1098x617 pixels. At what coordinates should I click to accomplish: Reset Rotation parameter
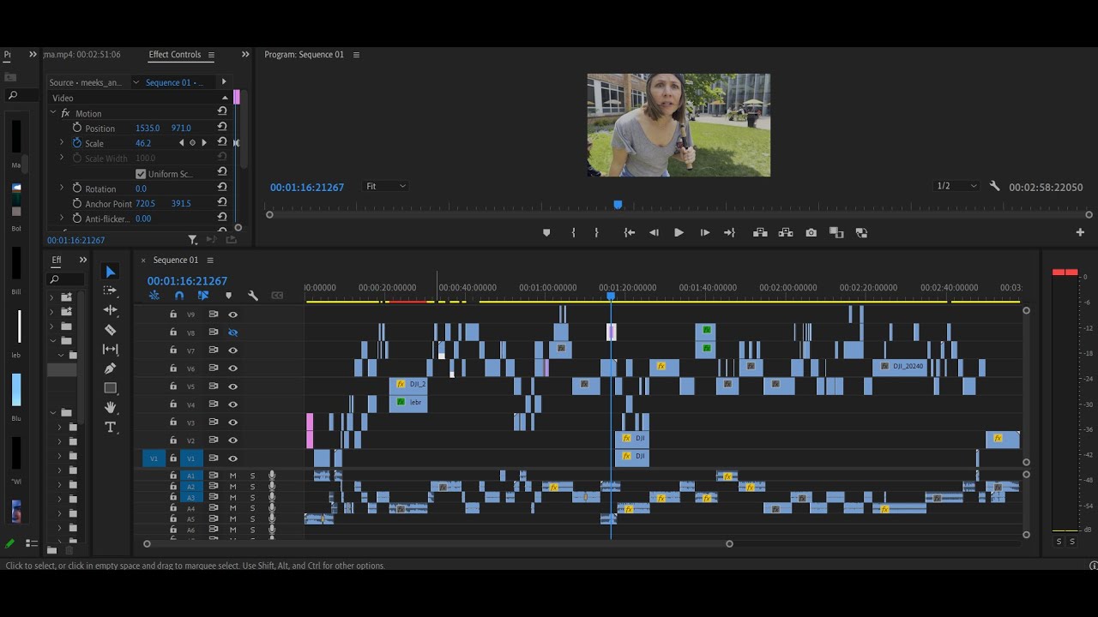coord(222,188)
